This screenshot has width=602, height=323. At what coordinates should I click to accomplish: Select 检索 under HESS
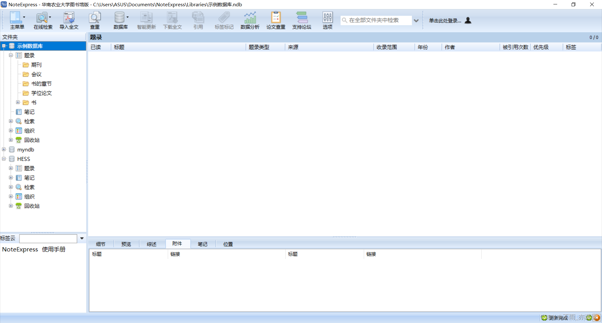click(29, 187)
